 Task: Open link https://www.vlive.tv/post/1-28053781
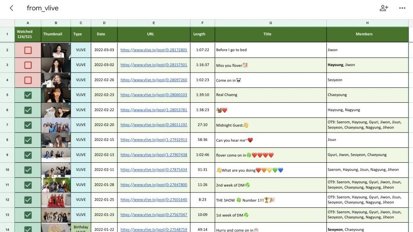coord(154,110)
